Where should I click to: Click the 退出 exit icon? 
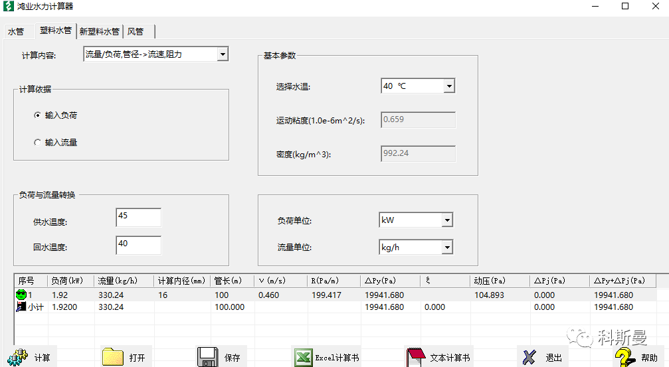point(529,357)
